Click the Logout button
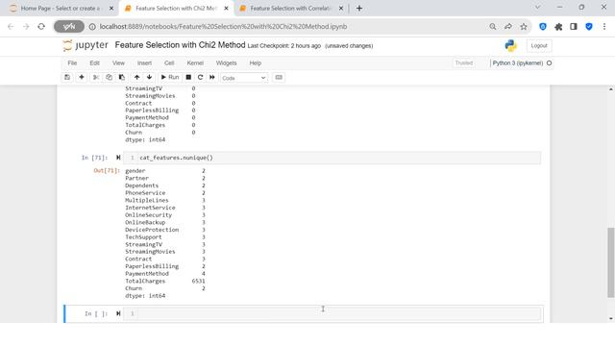The image size is (615, 346). pyautogui.click(x=539, y=46)
